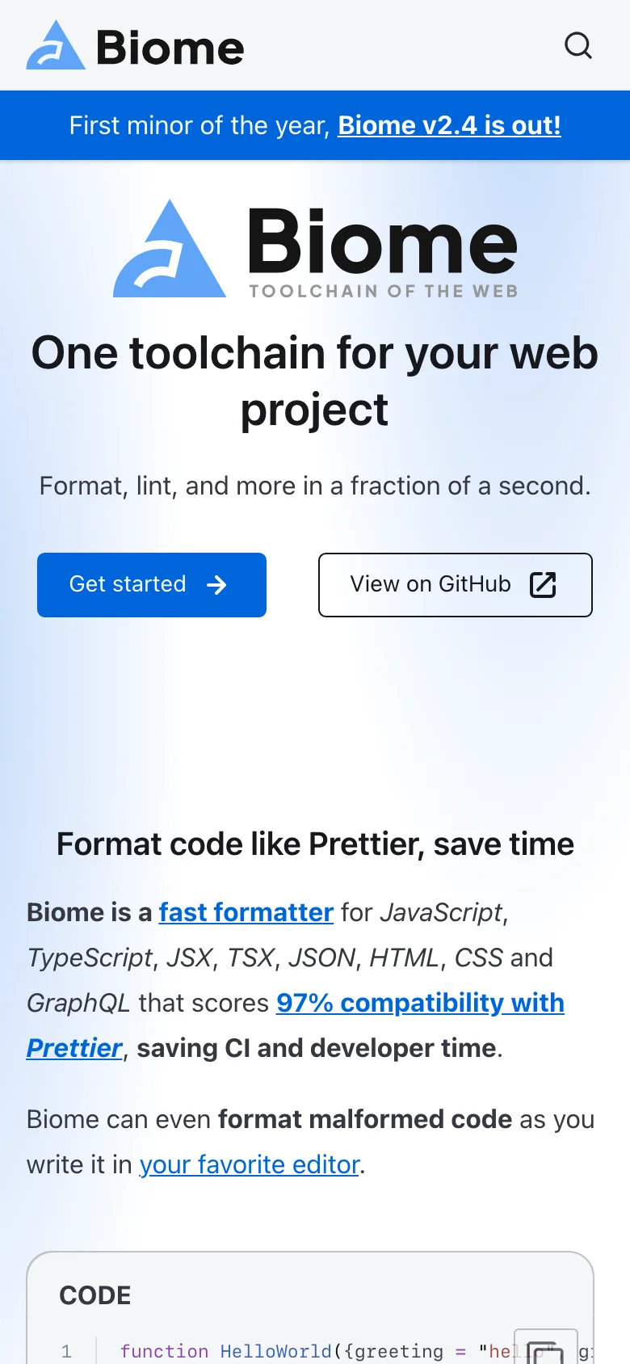This screenshot has height=1364, width=630.
Task: Open '97% compatibility with Prettier' link
Action: (x=419, y=1003)
